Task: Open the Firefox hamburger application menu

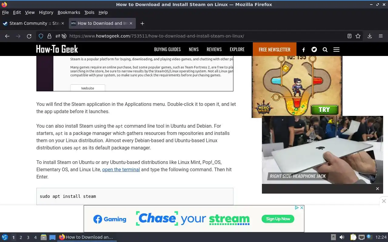Action: 381,36
